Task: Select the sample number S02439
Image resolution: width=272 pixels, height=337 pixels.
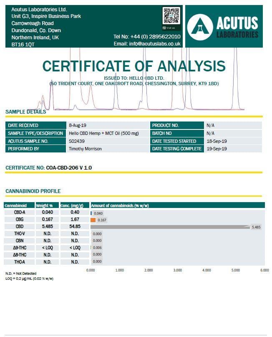Action: point(77,141)
